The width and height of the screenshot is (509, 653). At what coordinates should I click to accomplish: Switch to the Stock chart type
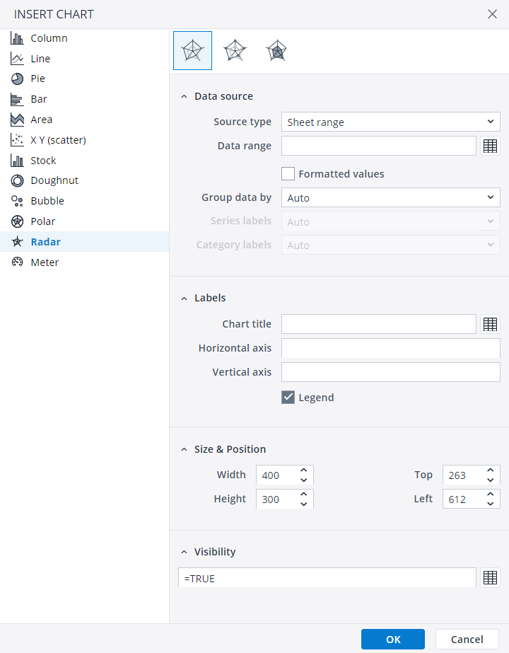point(43,161)
